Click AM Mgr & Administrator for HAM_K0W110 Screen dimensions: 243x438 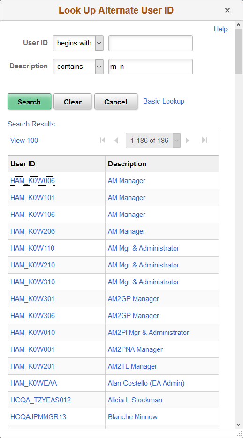144,248
